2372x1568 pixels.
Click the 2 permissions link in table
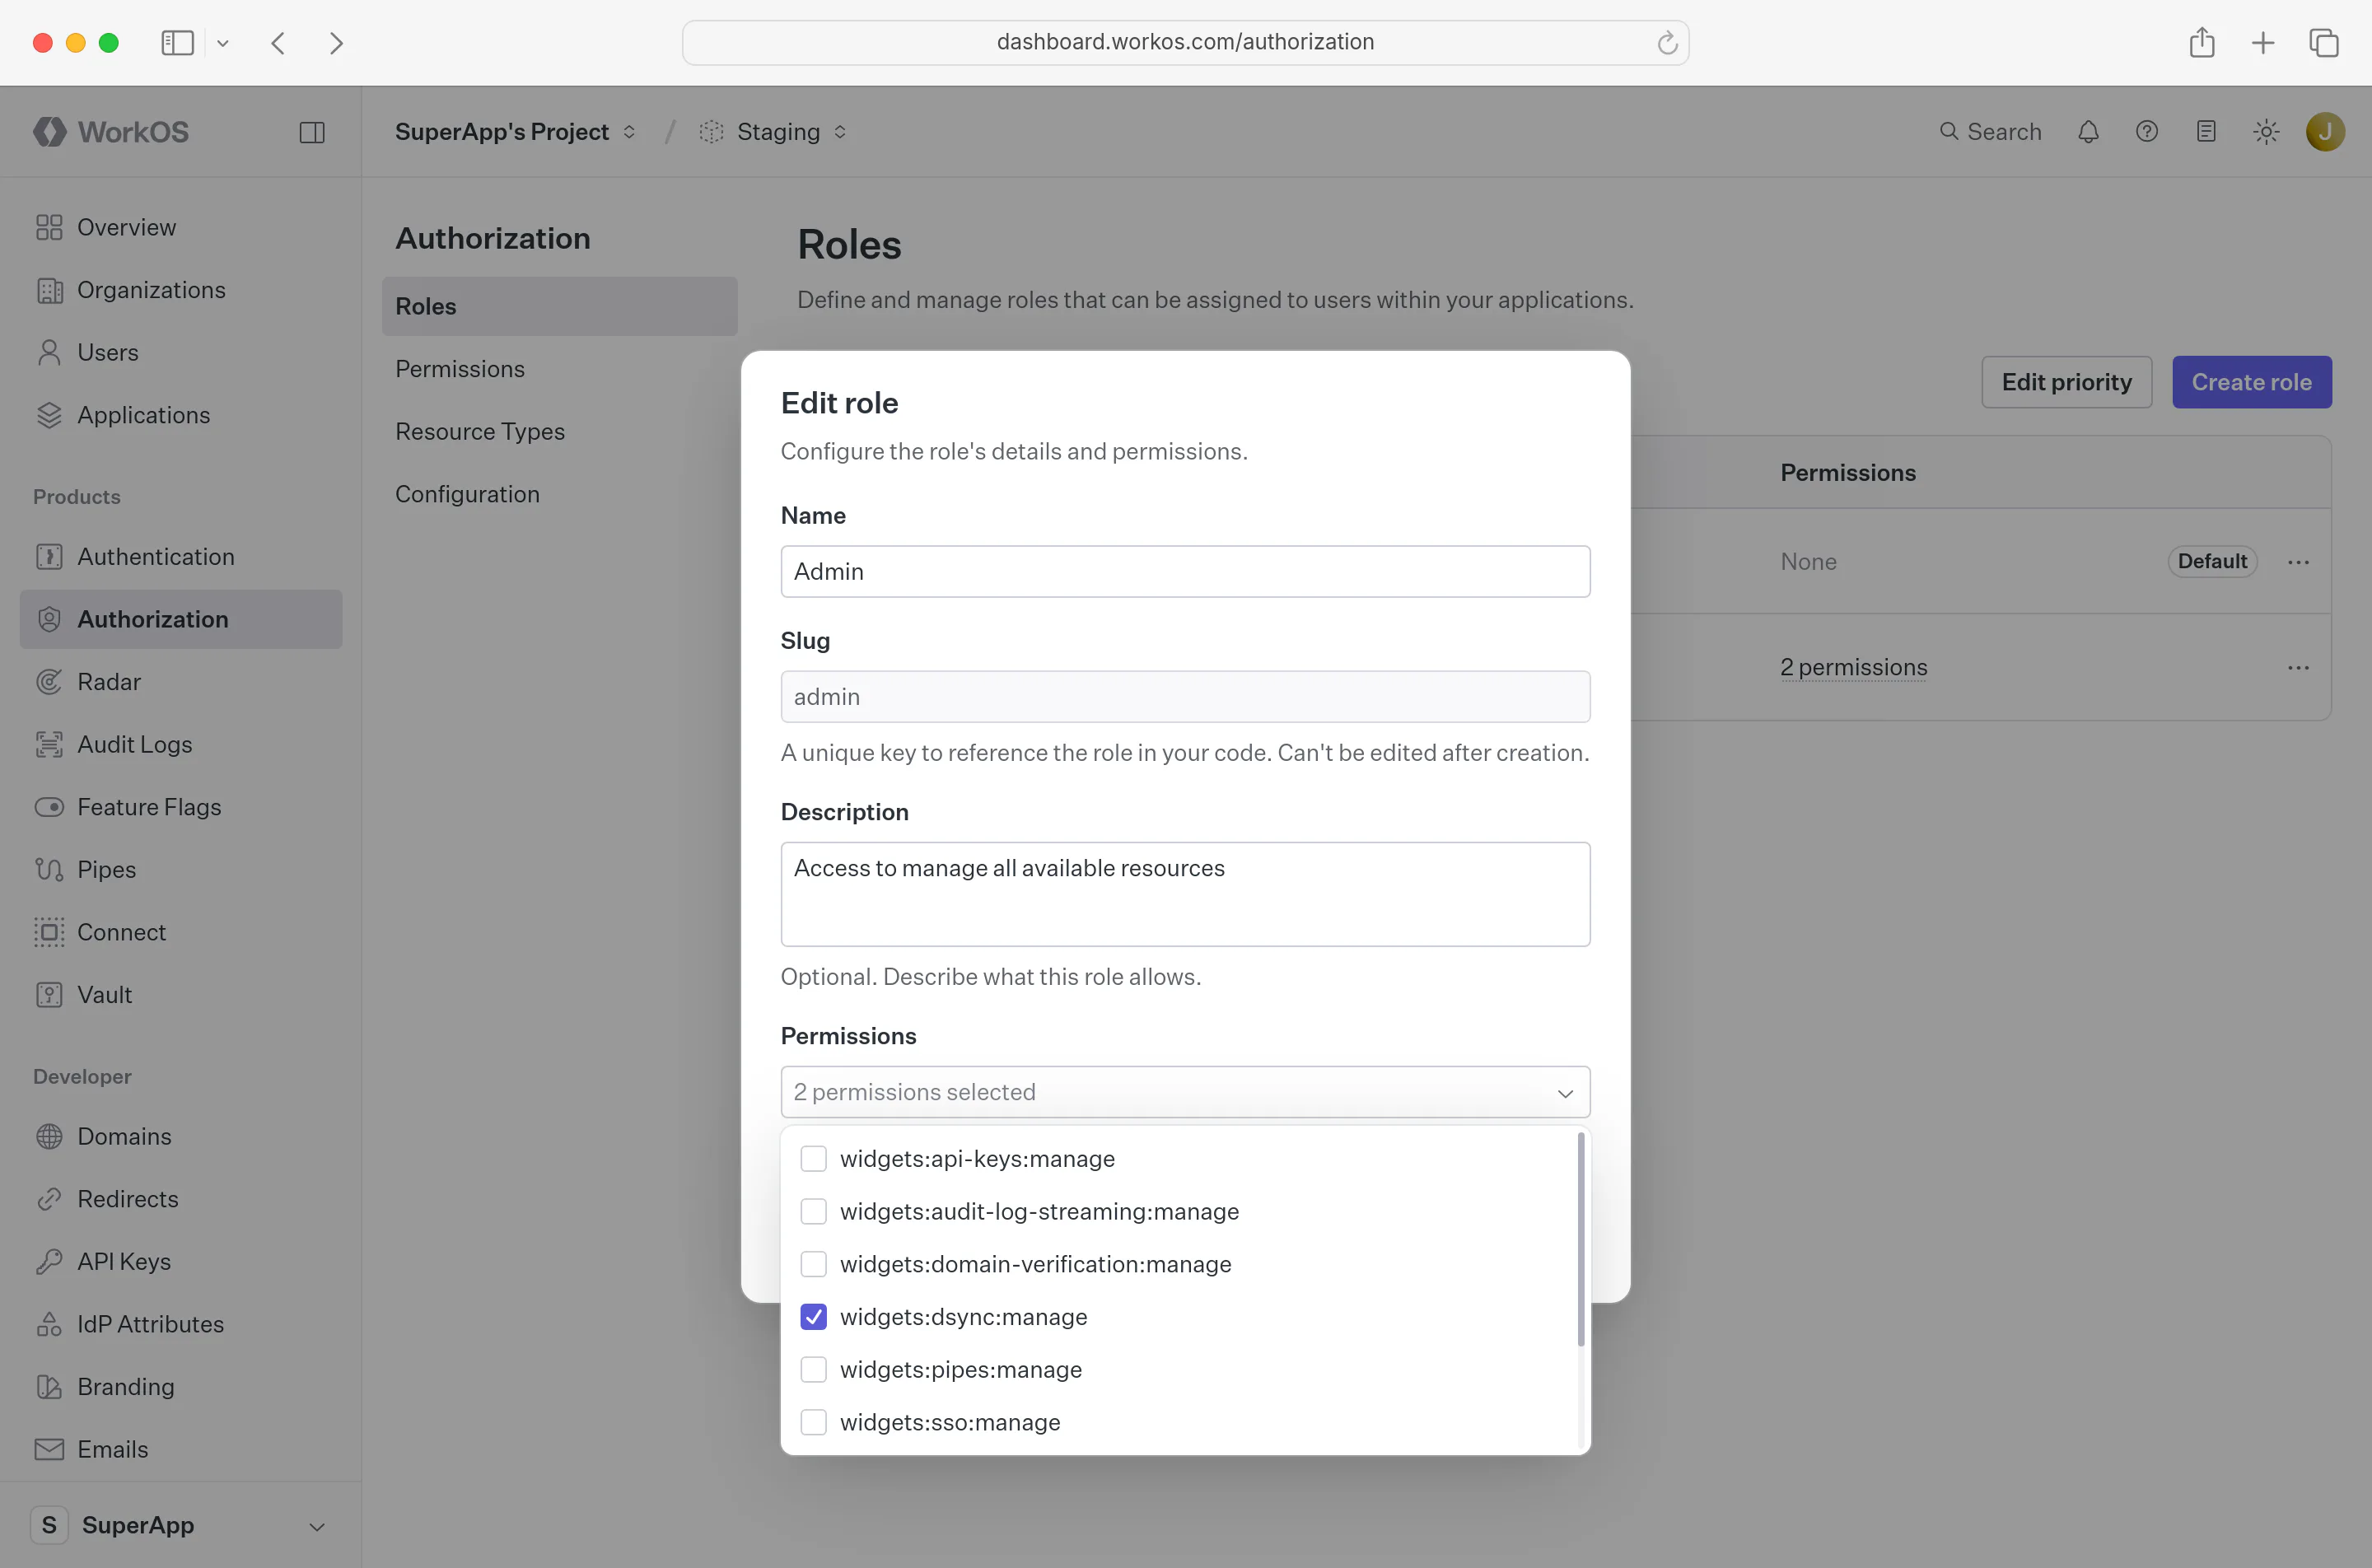(1853, 667)
